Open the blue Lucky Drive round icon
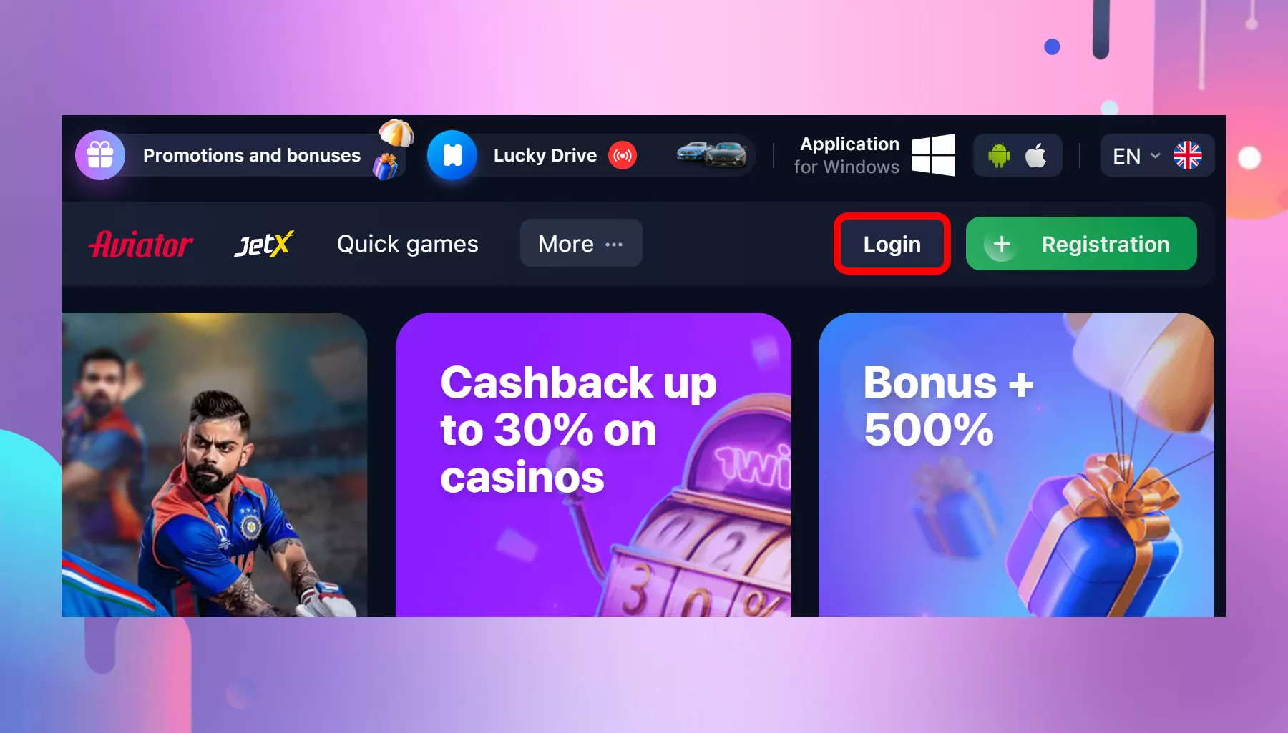 click(x=452, y=155)
